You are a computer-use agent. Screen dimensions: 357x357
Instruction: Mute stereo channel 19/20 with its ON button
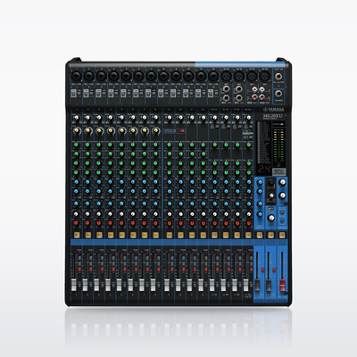coord(248,235)
